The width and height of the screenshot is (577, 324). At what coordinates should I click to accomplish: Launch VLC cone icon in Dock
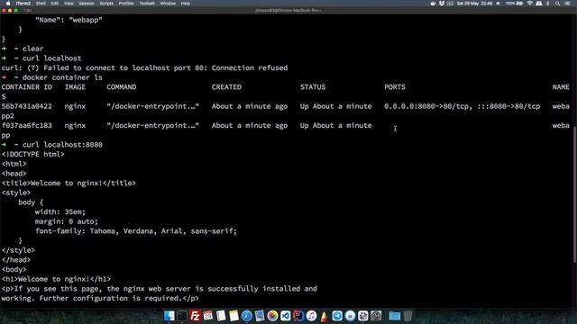click(x=325, y=316)
